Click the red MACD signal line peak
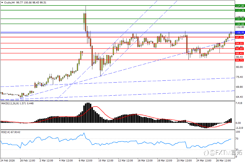Image resolution: width=245 pixels, height=163 pixels. (x=95, y=107)
